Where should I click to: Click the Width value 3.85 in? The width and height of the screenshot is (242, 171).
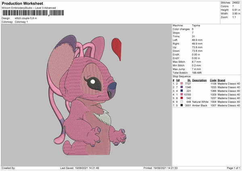coord(236,14)
